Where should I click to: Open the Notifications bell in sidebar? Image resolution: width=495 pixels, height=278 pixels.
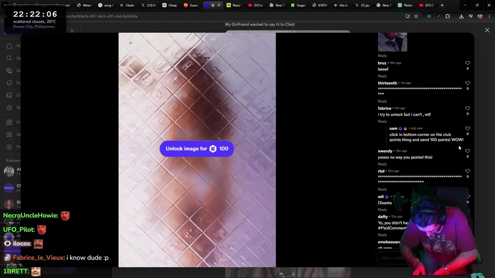(9, 83)
